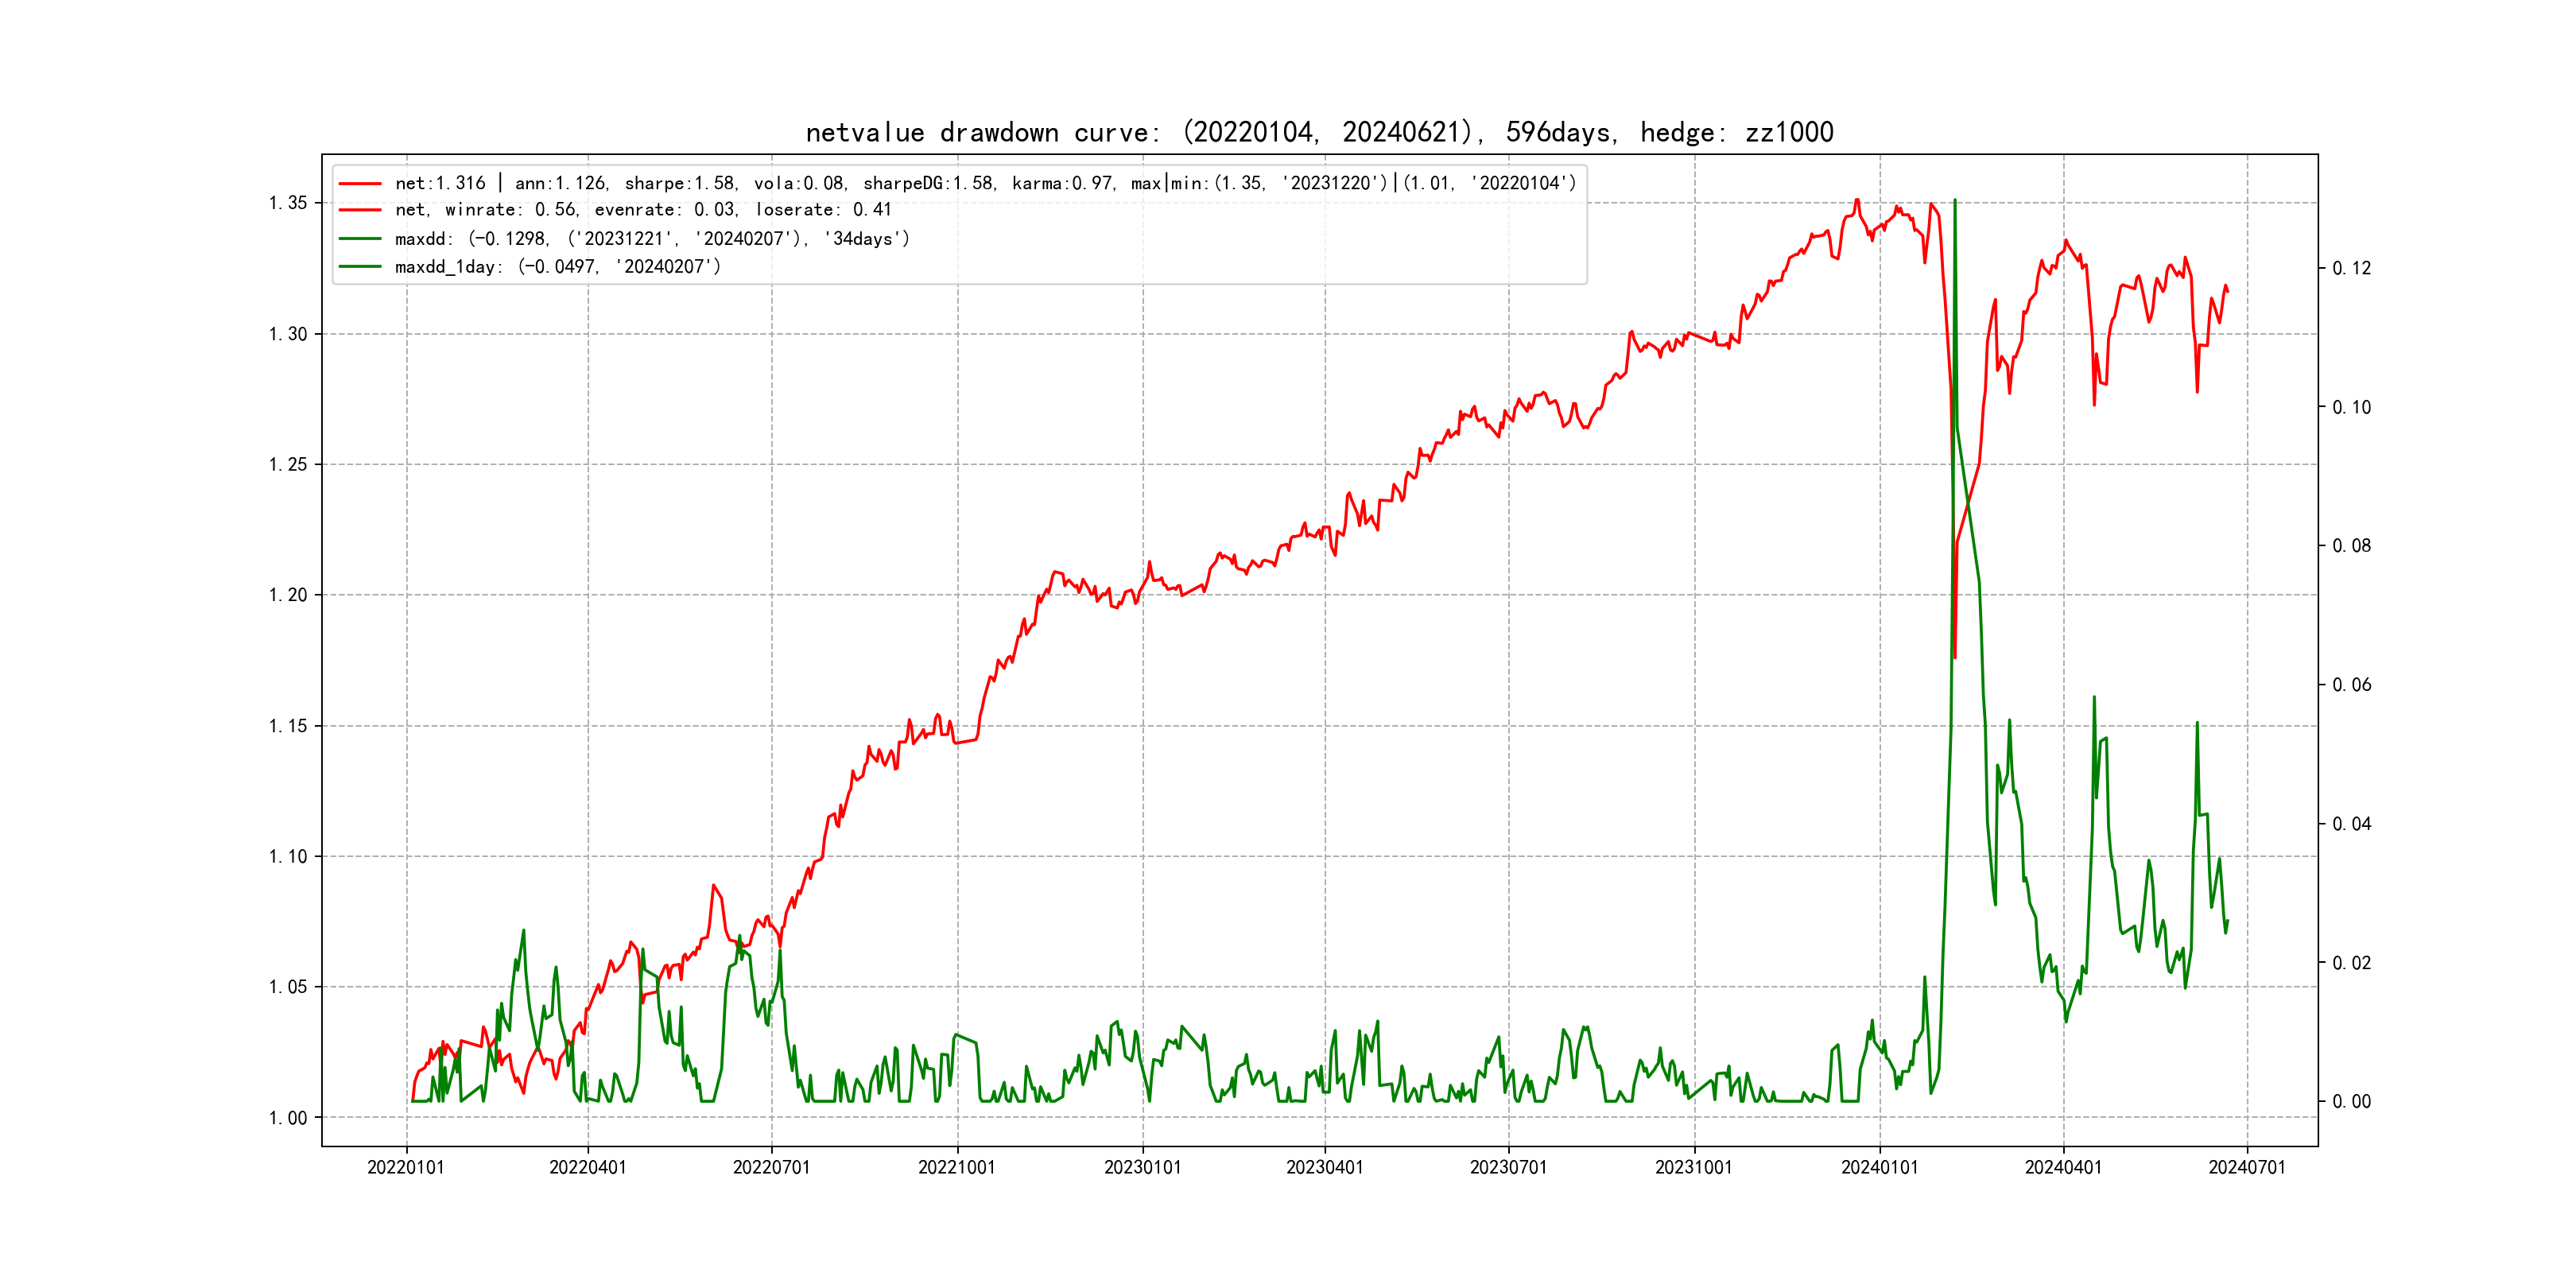Image resolution: width=2576 pixels, height=1288 pixels.
Task: Click the 20220101 x-axis label
Action: click(x=405, y=1167)
